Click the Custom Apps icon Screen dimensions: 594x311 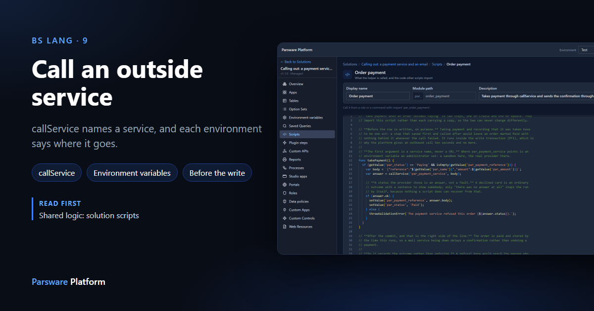pyautogui.click(x=285, y=210)
